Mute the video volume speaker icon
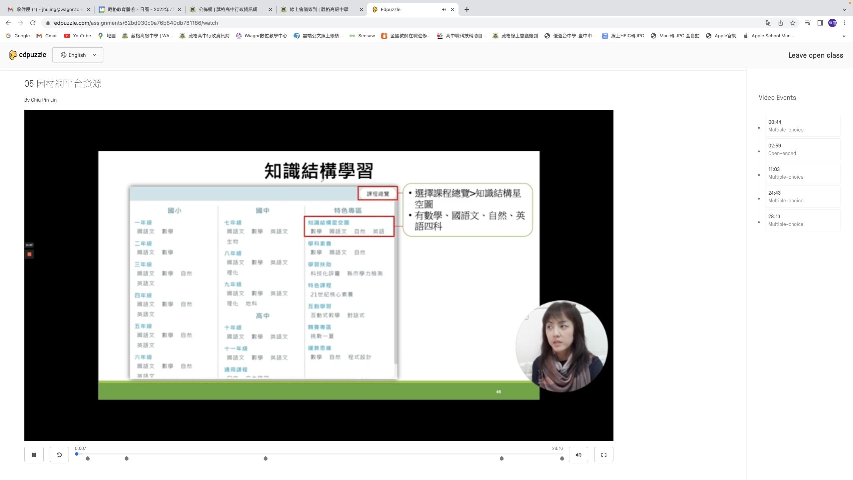This screenshot has width=853, height=480. click(x=578, y=454)
